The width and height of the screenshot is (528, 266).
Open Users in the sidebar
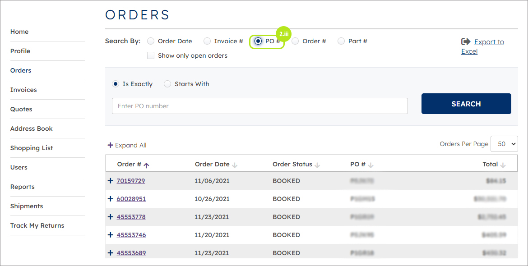(19, 167)
